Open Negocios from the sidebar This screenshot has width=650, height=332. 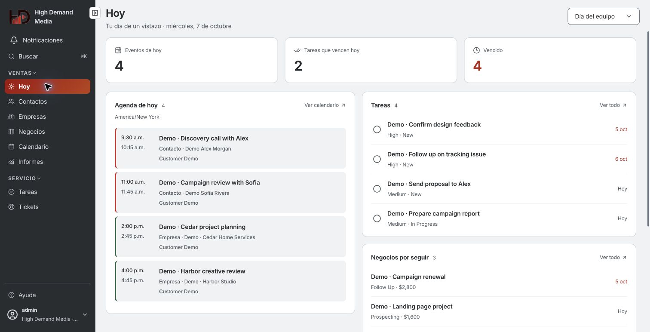[47, 132]
